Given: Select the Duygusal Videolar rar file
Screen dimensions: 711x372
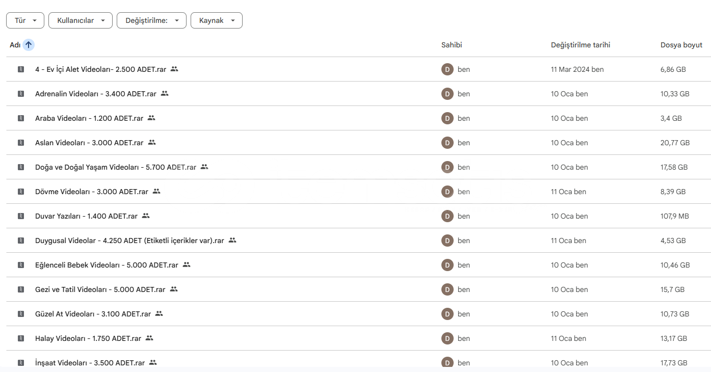Looking at the screenshot, I should tap(129, 241).
